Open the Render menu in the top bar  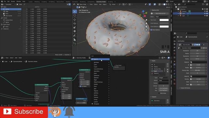[13, 1]
